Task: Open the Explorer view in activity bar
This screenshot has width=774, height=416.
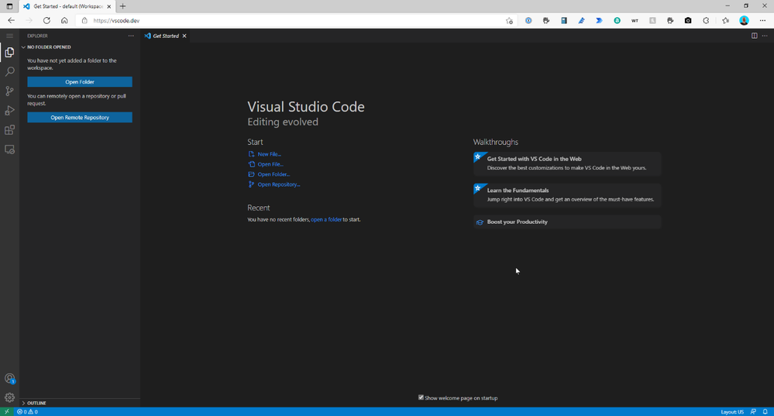Action: click(x=9, y=53)
